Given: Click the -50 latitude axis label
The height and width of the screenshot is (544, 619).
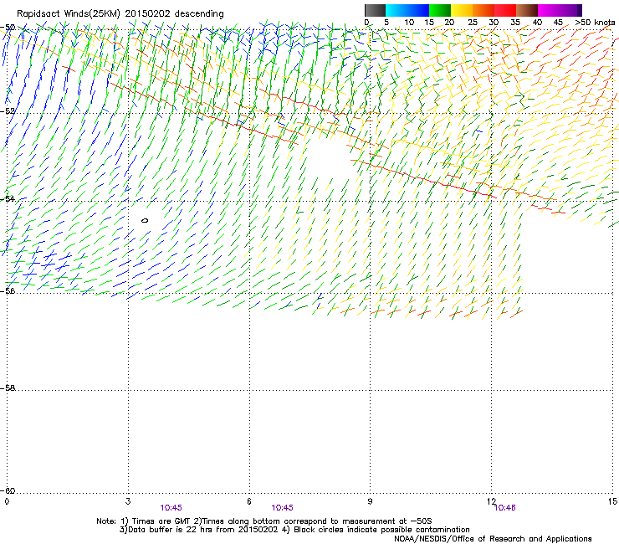Looking at the screenshot, I should 8,28.
